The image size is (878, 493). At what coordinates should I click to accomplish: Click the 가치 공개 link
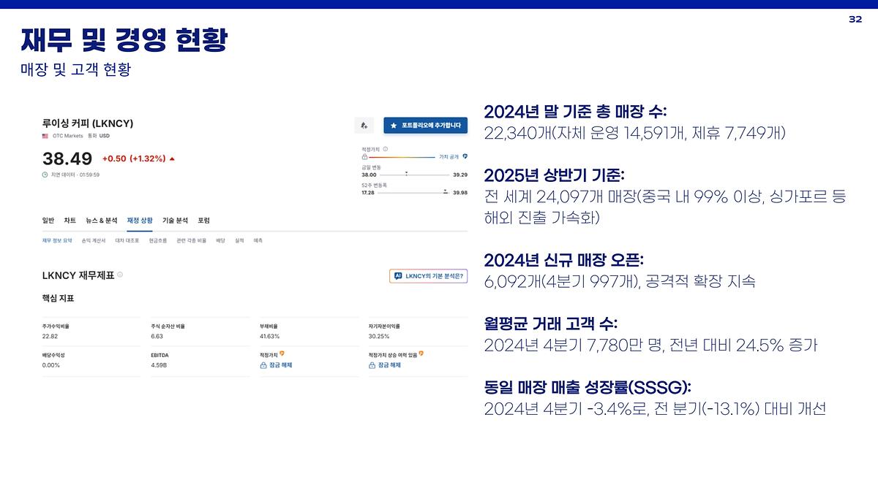click(x=449, y=156)
